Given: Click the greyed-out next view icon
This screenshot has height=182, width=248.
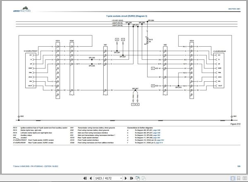Looking at the screenshot, I should [144, 178].
